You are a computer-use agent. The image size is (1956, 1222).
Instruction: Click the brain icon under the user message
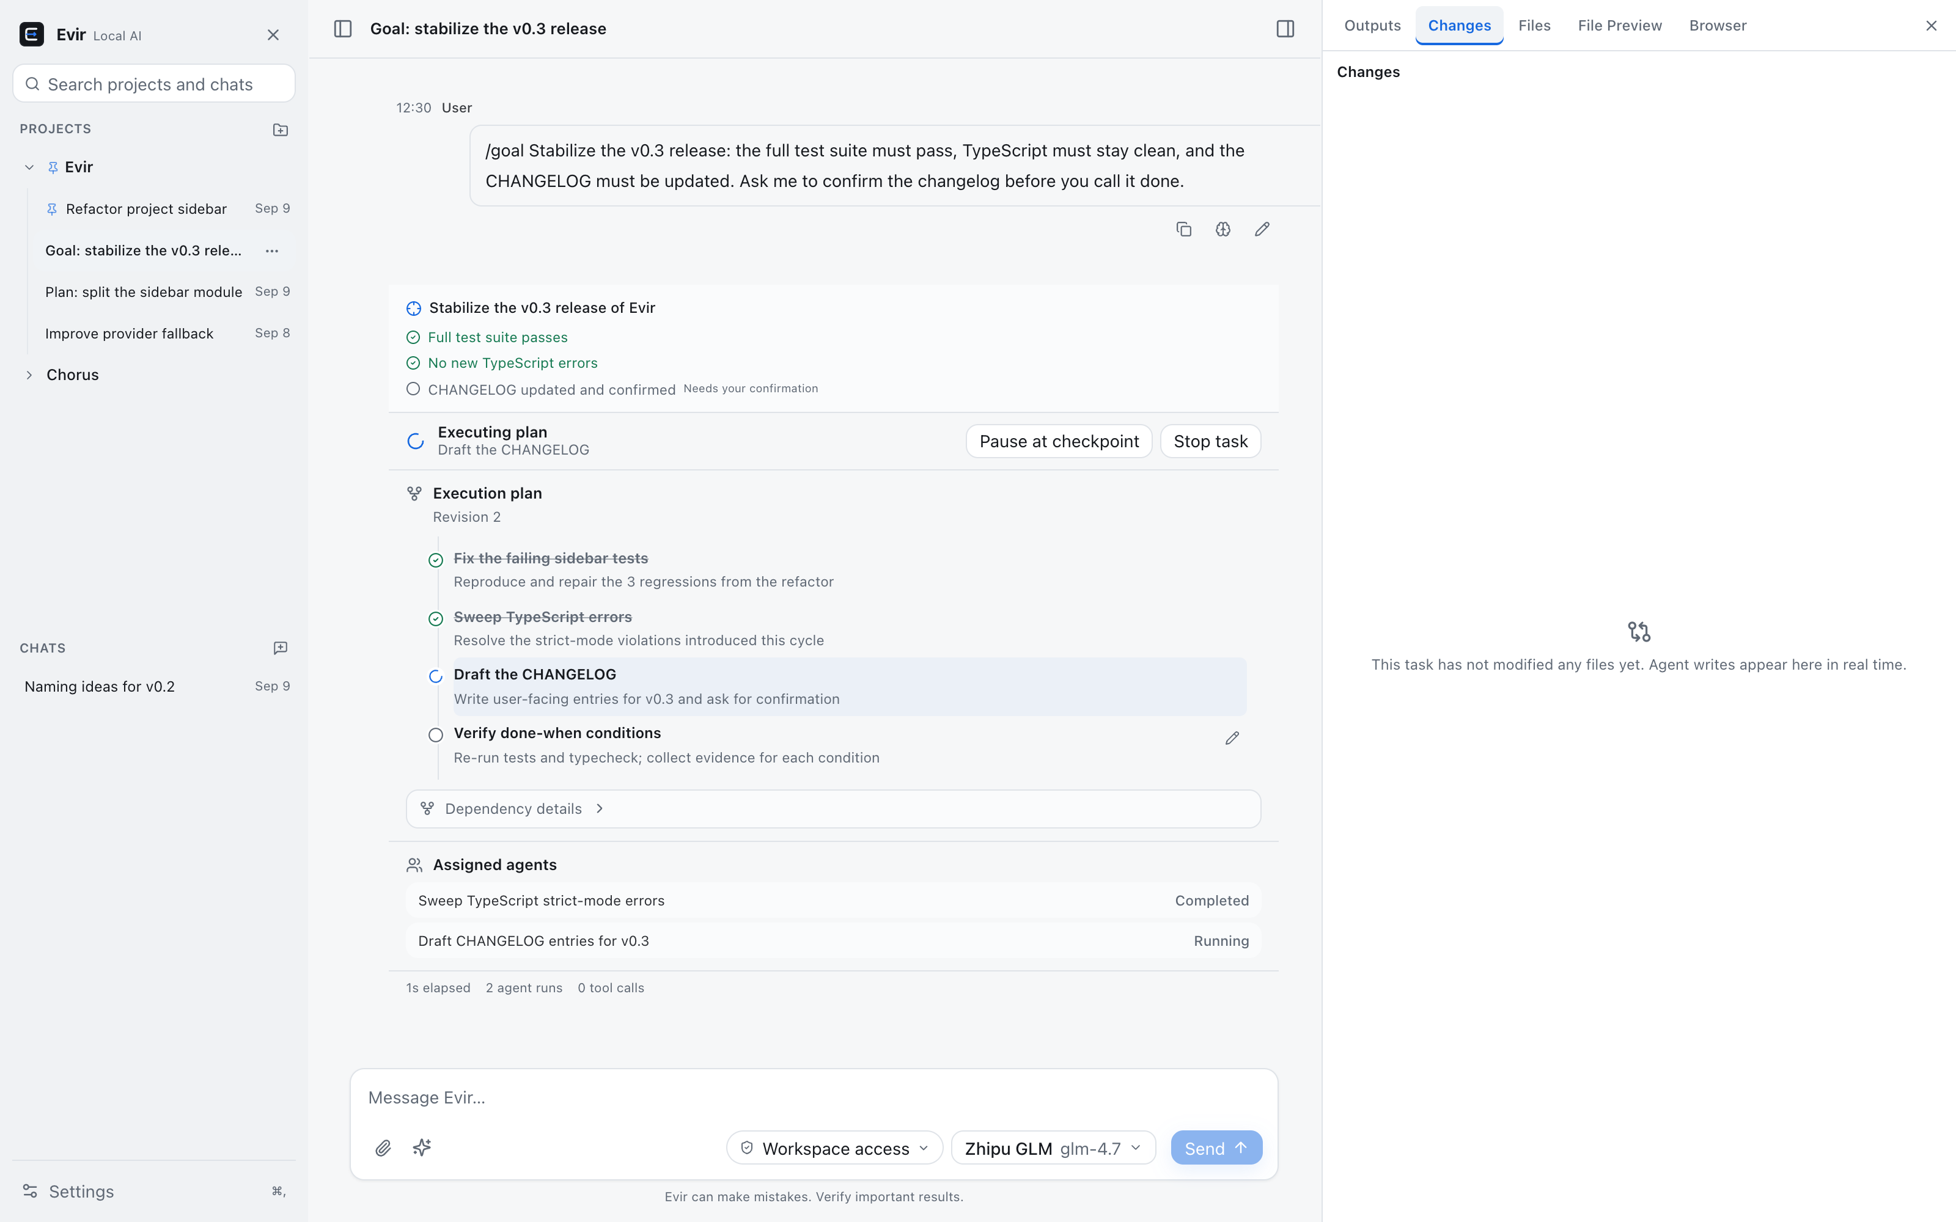tap(1223, 230)
